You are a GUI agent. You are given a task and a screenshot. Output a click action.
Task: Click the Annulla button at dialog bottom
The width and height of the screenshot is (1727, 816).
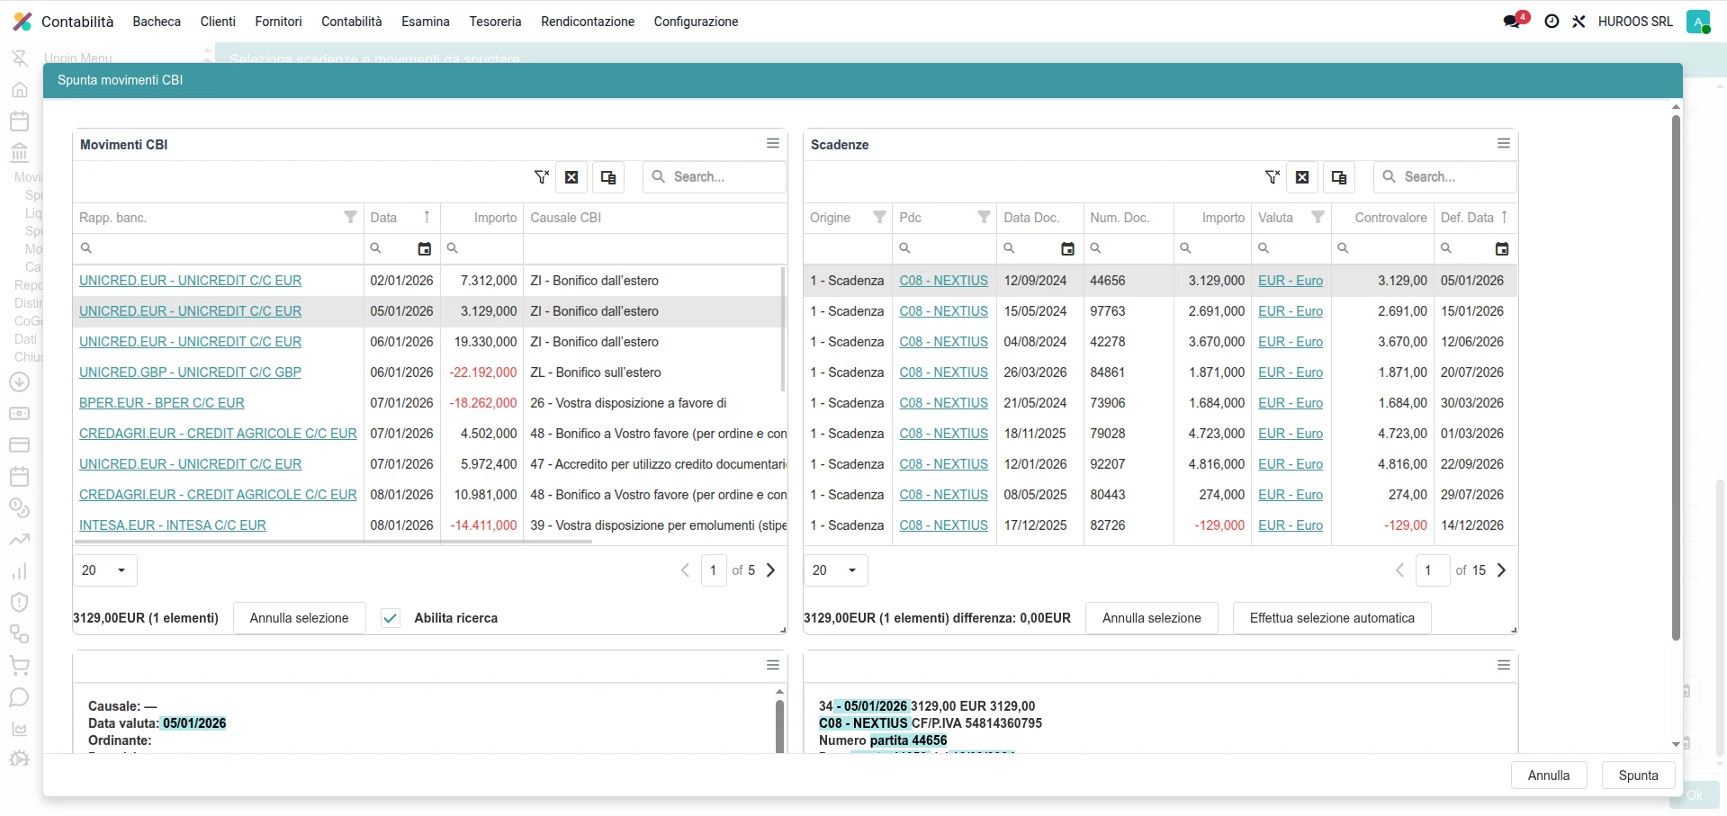pyautogui.click(x=1549, y=776)
